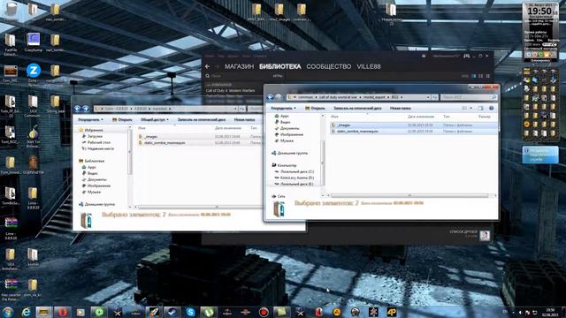This screenshot has width=566, height=318.
Task: Switch to the БИБЛИОТЕКА tab in Steam
Action: tap(279, 67)
